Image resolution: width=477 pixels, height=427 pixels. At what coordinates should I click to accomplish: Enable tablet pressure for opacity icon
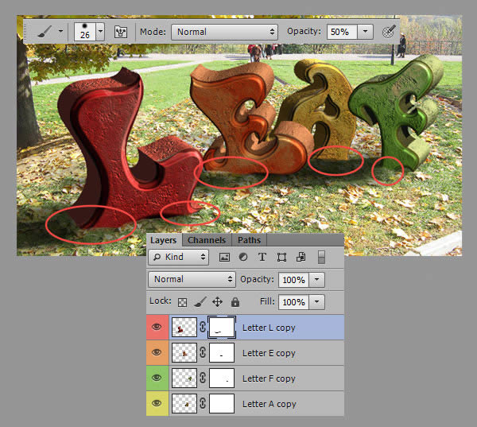coord(388,32)
